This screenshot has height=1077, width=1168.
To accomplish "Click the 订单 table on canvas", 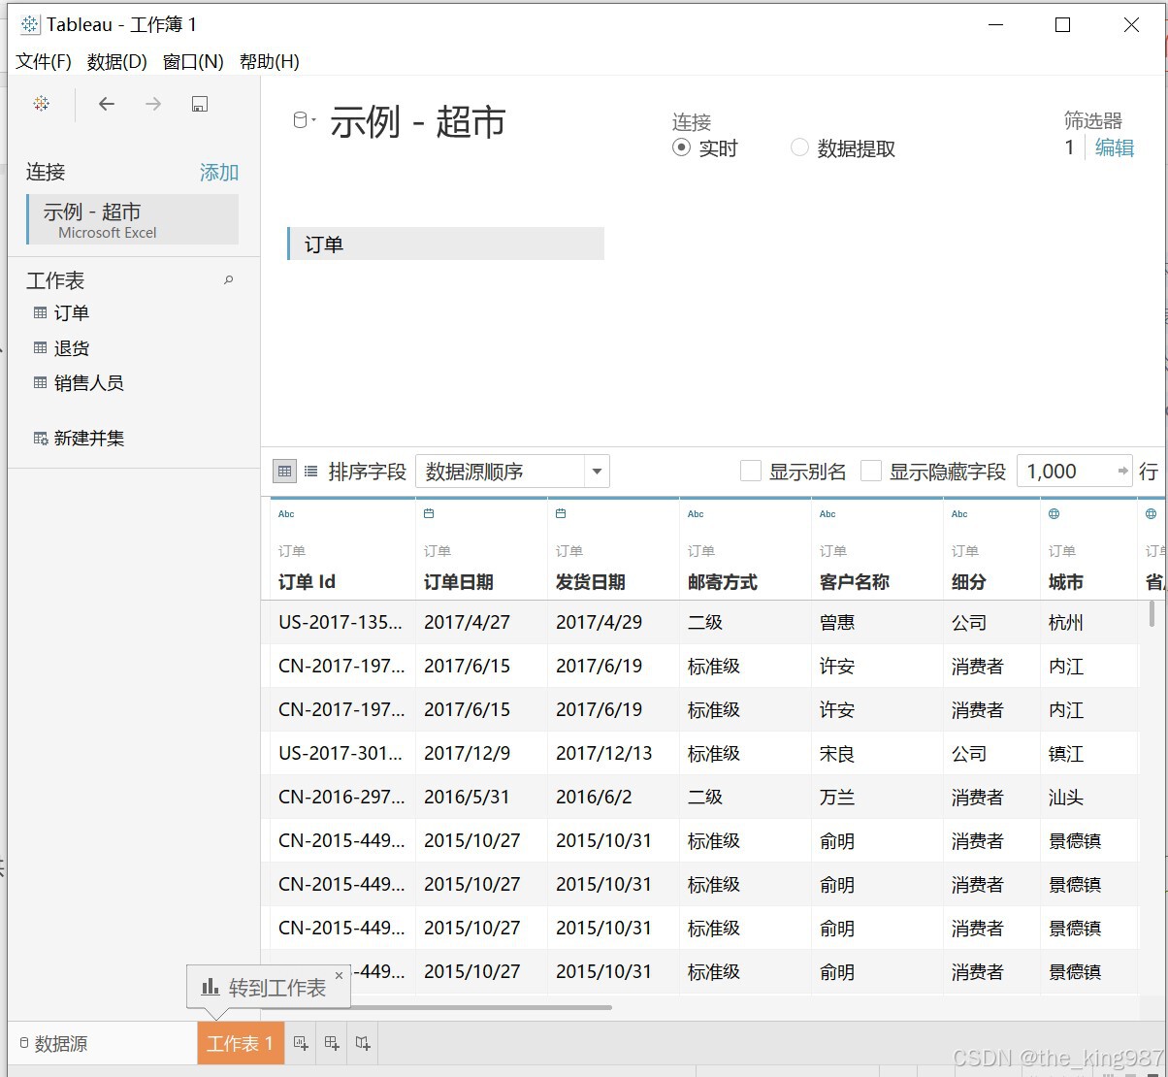I will click(x=445, y=244).
